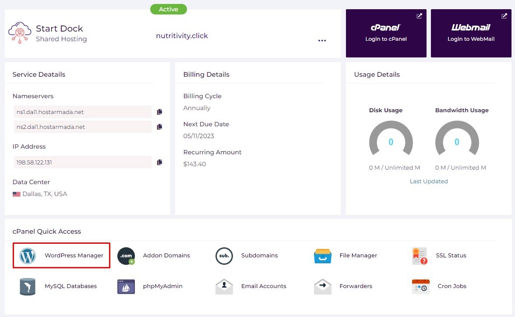Check SSL Status icon
515x317 pixels.
point(420,256)
